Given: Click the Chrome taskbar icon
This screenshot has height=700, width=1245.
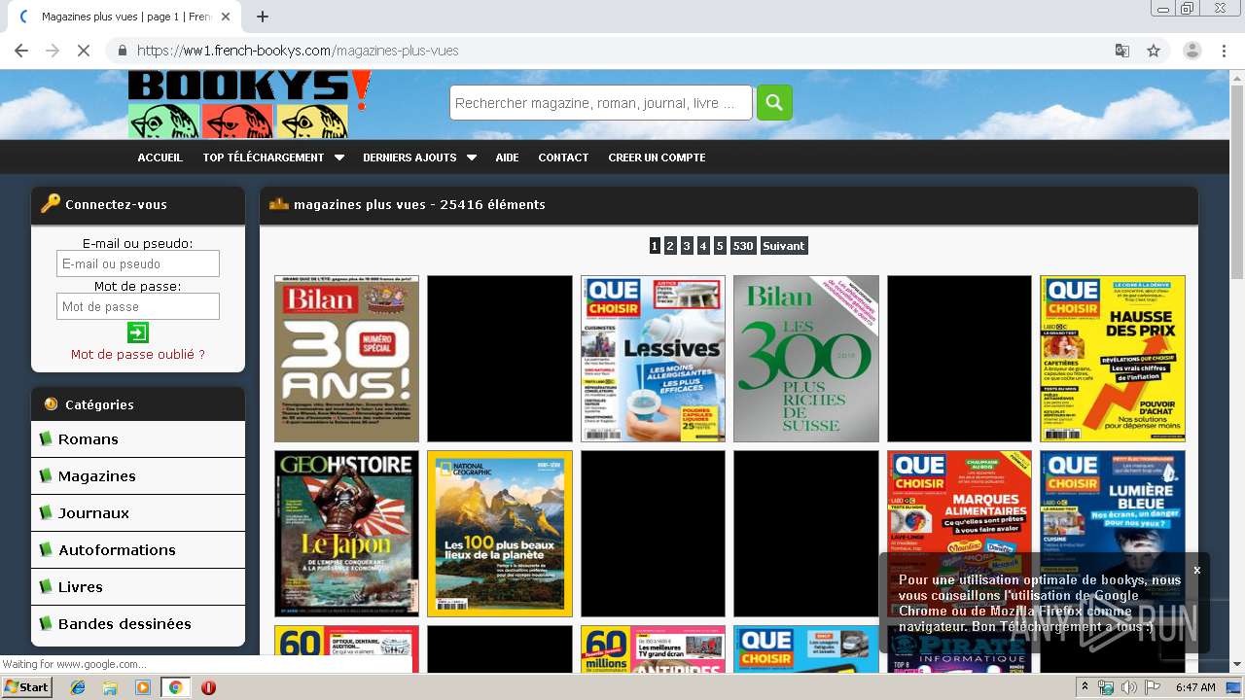Looking at the screenshot, I should [x=176, y=687].
